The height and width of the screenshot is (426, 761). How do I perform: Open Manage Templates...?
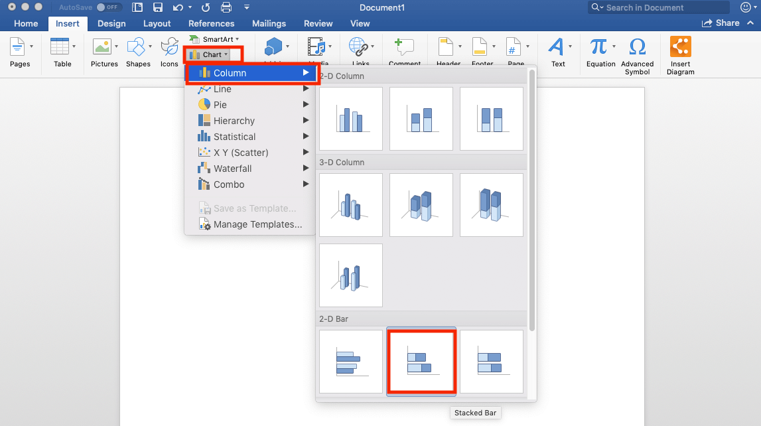(x=251, y=224)
